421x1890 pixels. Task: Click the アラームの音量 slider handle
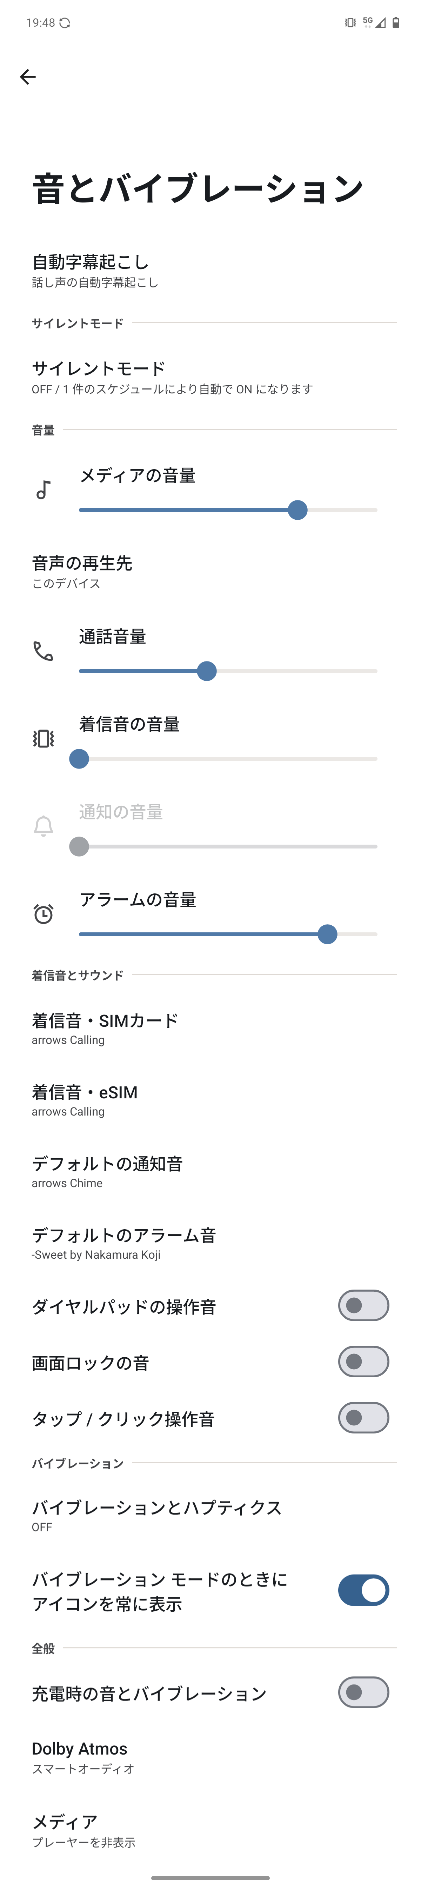(327, 934)
